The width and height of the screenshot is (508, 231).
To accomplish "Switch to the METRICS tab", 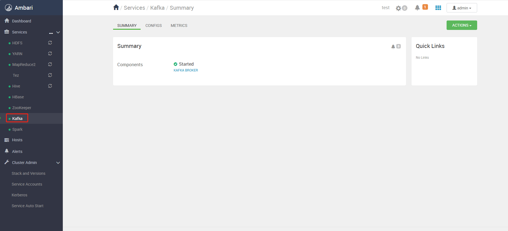I will [179, 25].
